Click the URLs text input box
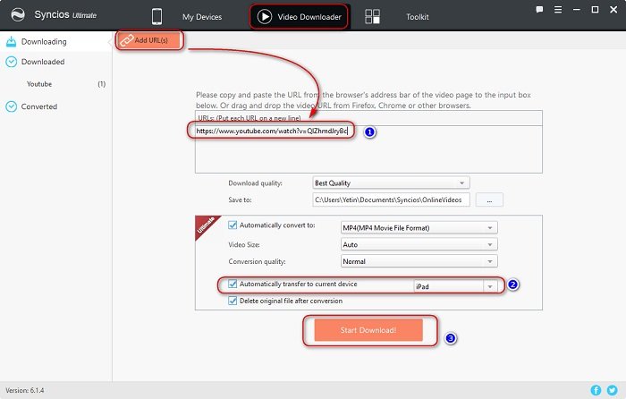The height and width of the screenshot is (399, 626). [368, 149]
